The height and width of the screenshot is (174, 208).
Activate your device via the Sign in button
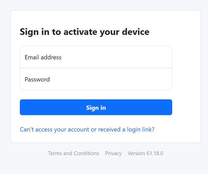(96, 107)
